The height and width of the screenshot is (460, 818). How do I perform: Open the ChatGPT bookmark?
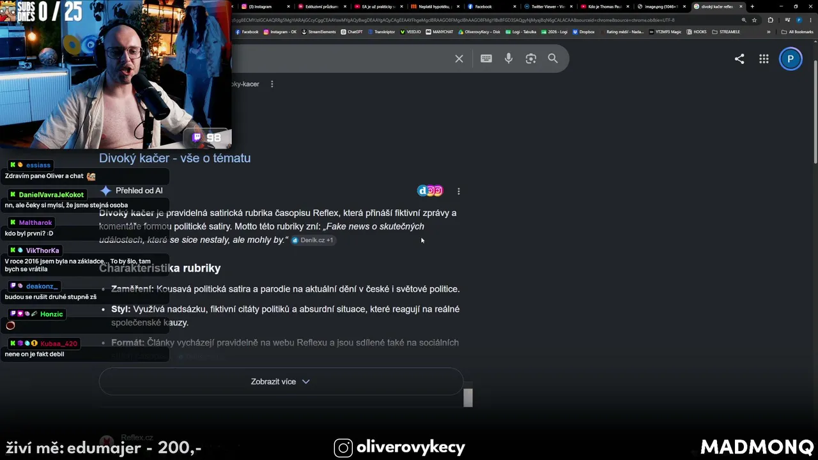pos(352,32)
